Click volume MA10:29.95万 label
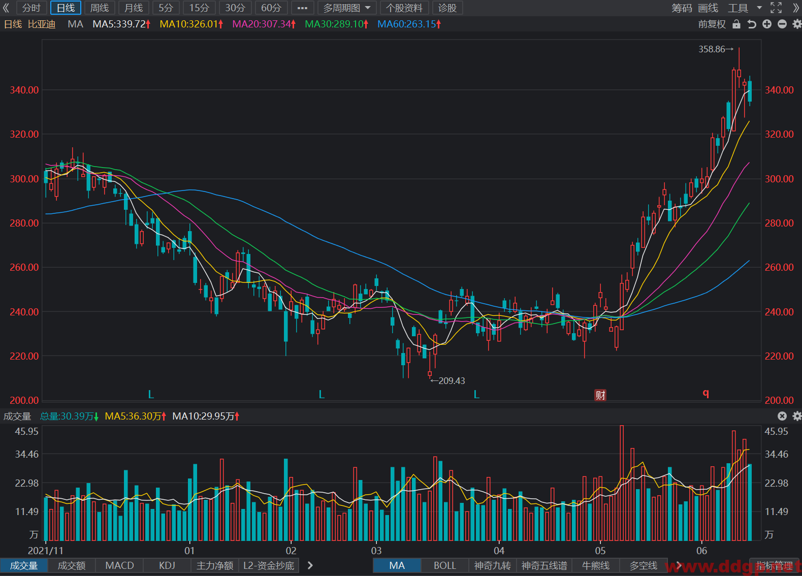This screenshot has height=576, width=802. pyautogui.click(x=206, y=416)
